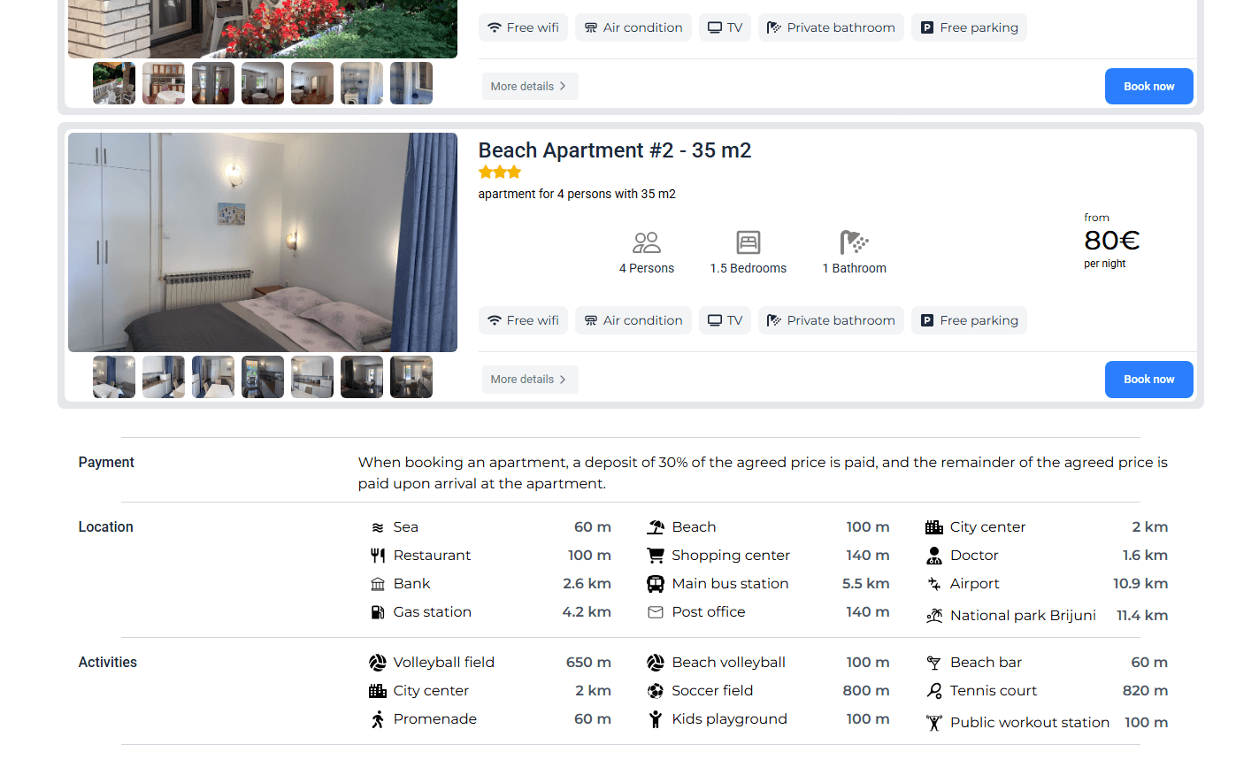Expand More details for Beach Apartment #2
The image size is (1236, 760).
[x=529, y=380]
